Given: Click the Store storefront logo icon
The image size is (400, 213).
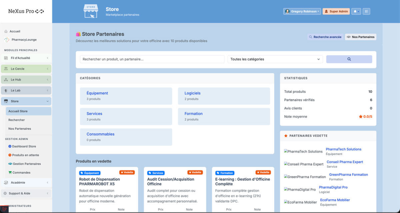Looking at the screenshot, I should click(x=91, y=11).
